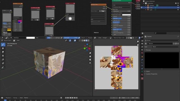Viewport: 180px width, 101px height.
Task: Toggle camera view icon in 3D viewport
Action: coord(90,60)
